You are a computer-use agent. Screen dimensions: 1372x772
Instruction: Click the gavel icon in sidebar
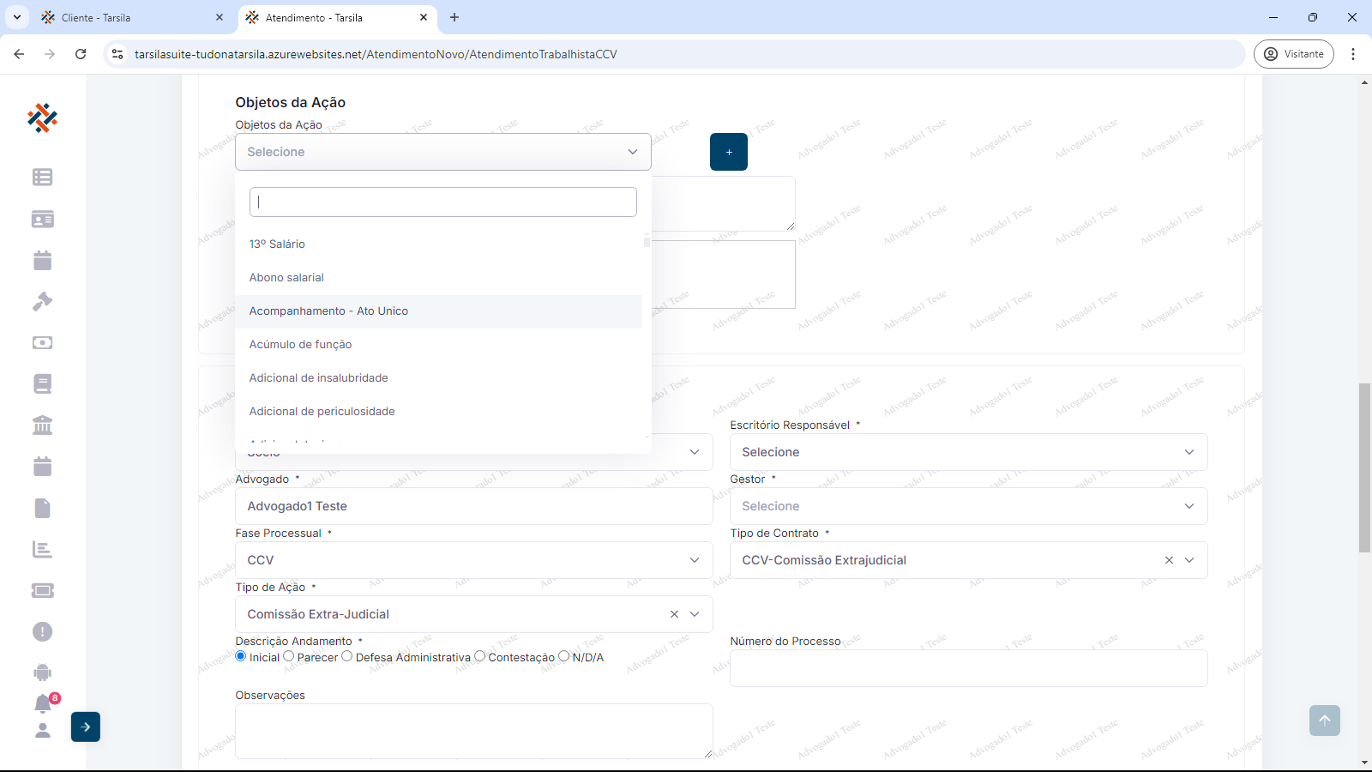42,301
